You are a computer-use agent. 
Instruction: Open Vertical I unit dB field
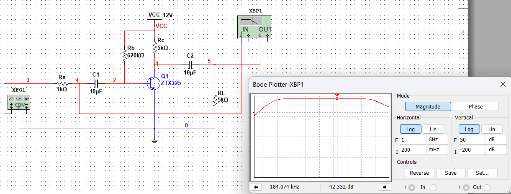point(495,150)
